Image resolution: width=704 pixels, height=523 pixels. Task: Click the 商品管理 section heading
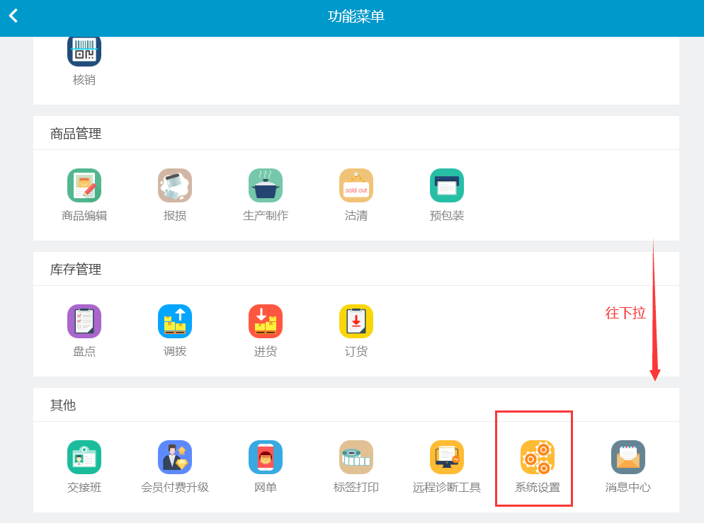click(x=76, y=134)
